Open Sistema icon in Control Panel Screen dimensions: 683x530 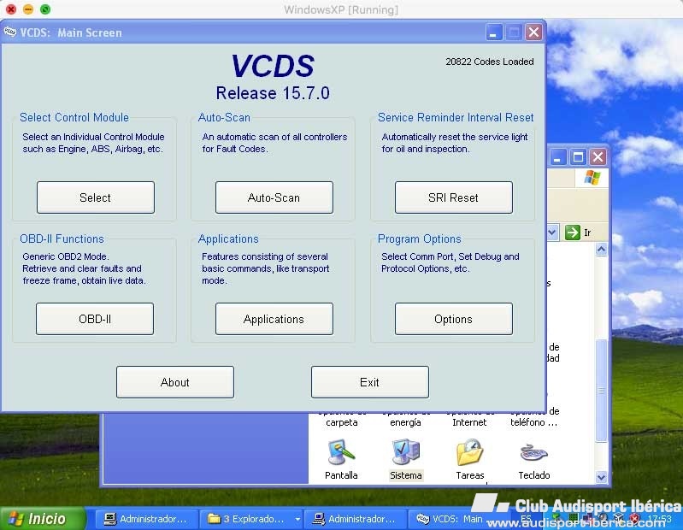405,459
